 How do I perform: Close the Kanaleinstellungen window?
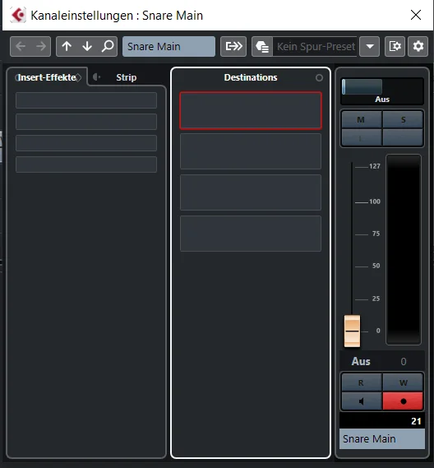coord(416,15)
